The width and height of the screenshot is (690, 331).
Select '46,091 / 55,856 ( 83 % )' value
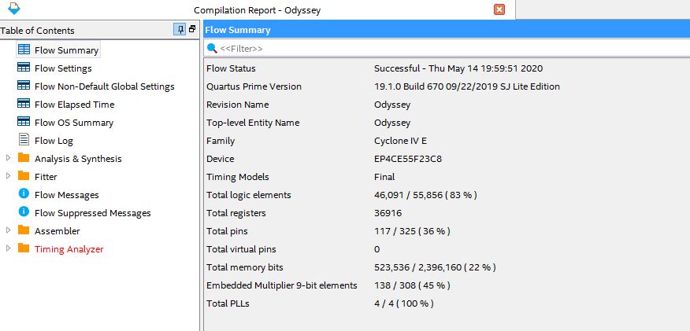(425, 195)
